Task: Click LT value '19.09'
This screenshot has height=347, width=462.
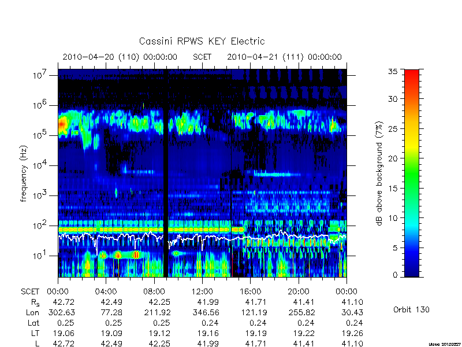Action: (x=111, y=334)
